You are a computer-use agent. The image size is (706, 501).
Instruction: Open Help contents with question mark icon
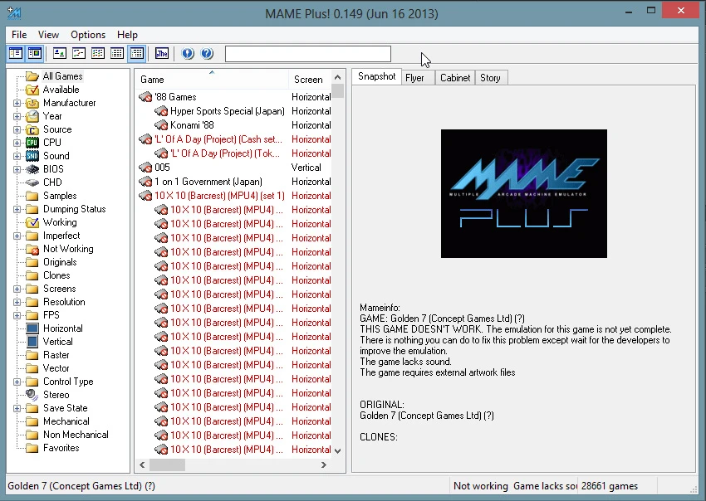click(x=207, y=54)
